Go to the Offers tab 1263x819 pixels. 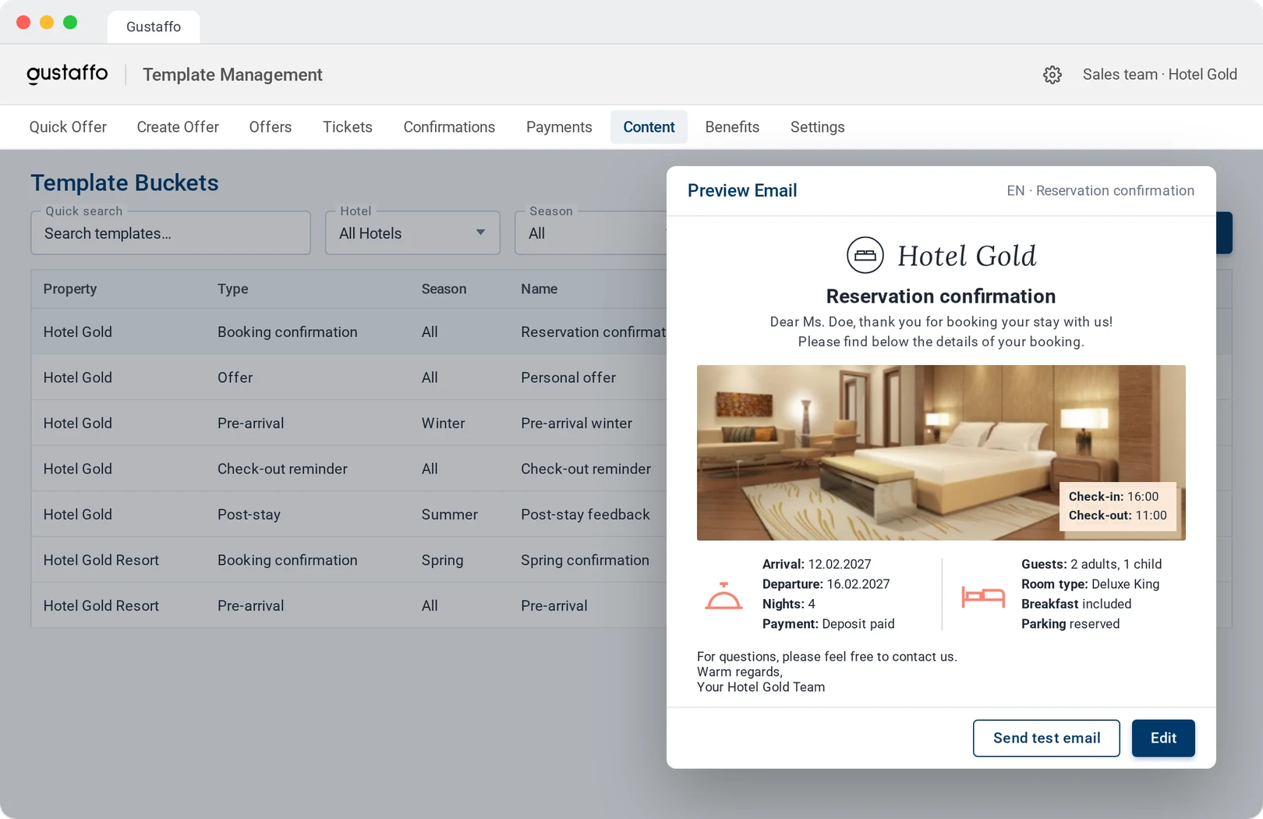click(x=271, y=127)
